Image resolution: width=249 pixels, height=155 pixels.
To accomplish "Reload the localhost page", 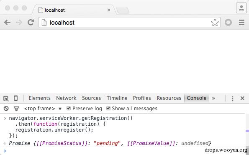I will (31, 22).
